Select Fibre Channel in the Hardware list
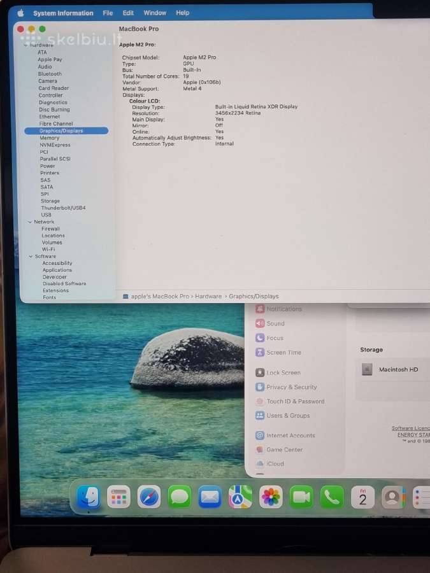 tap(56, 124)
